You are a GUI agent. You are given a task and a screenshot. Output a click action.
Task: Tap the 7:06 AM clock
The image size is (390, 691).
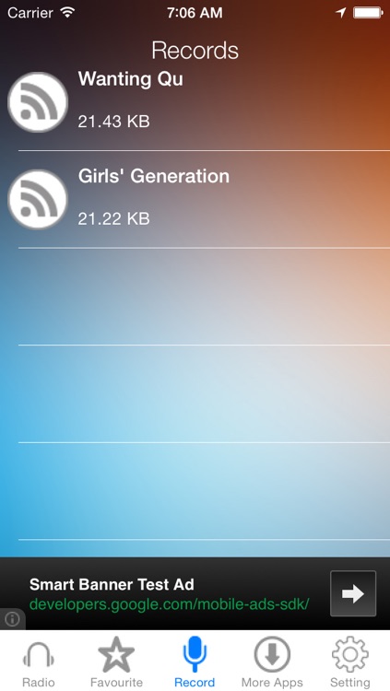(x=195, y=13)
